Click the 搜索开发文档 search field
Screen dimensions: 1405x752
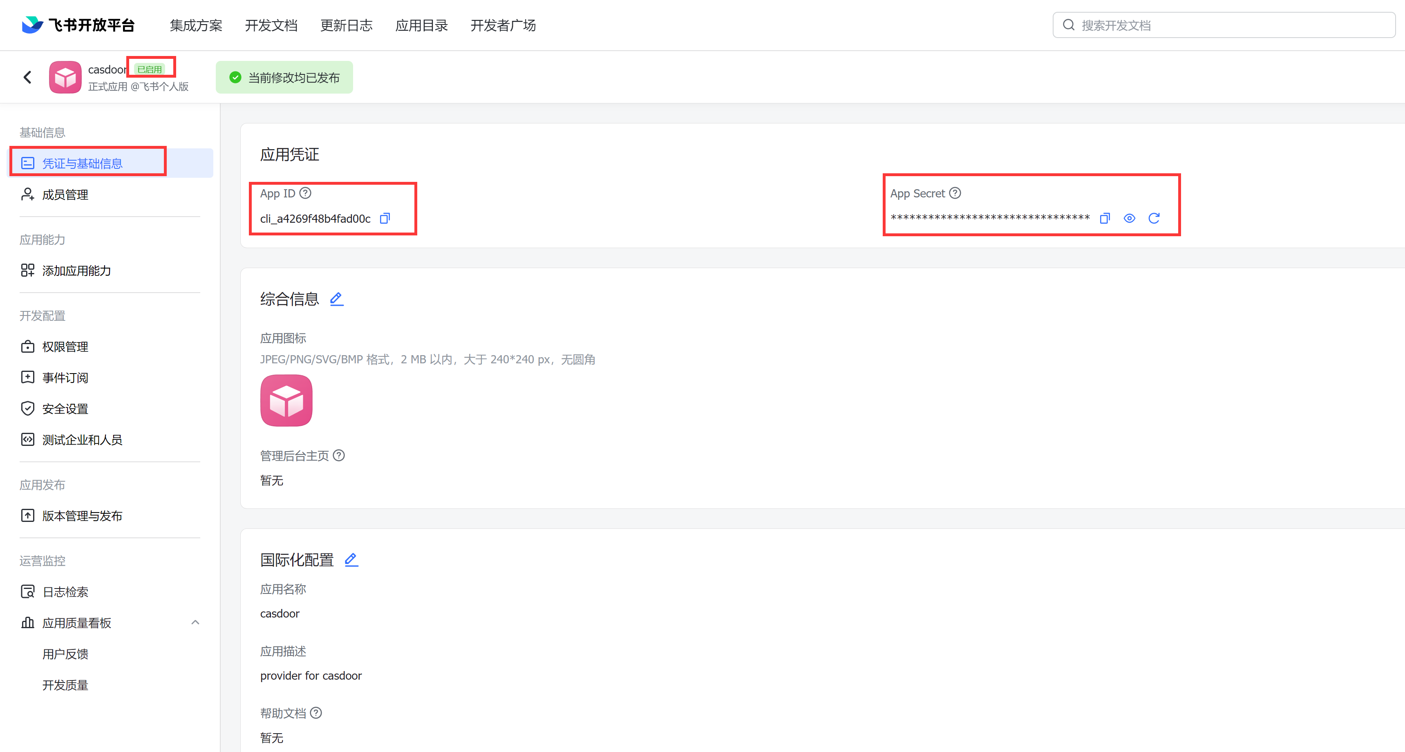pos(1223,25)
